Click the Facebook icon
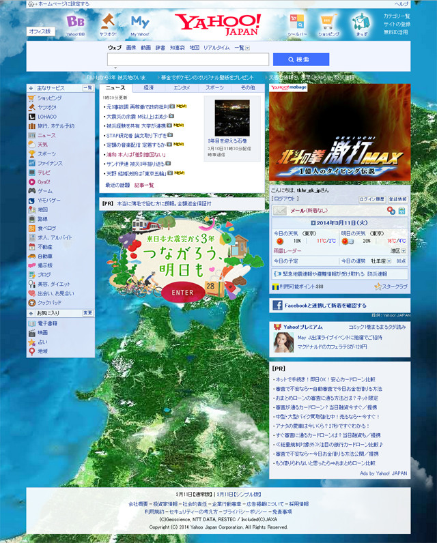The image size is (437, 543). tap(277, 305)
